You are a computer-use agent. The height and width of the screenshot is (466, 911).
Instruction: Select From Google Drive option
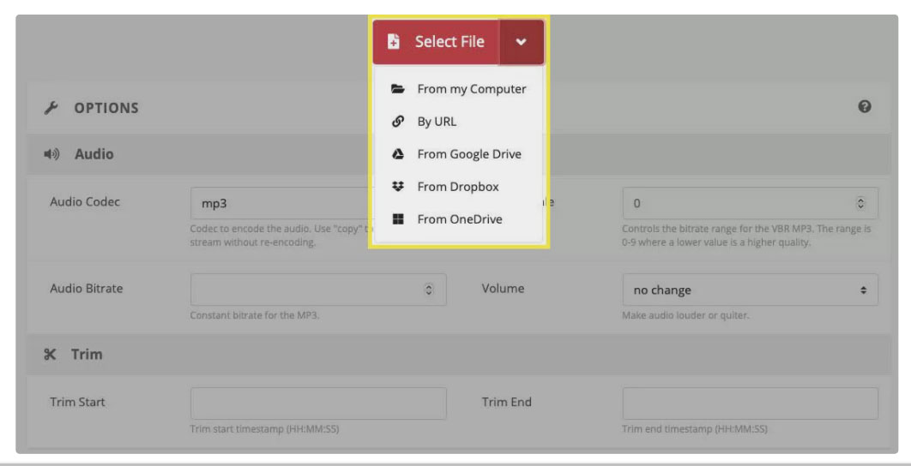(x=459, y=154)
